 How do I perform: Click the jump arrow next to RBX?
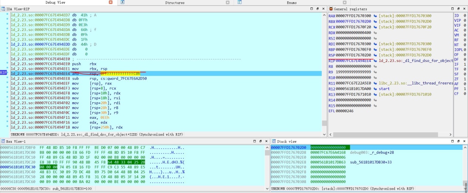tap(375, 21)
